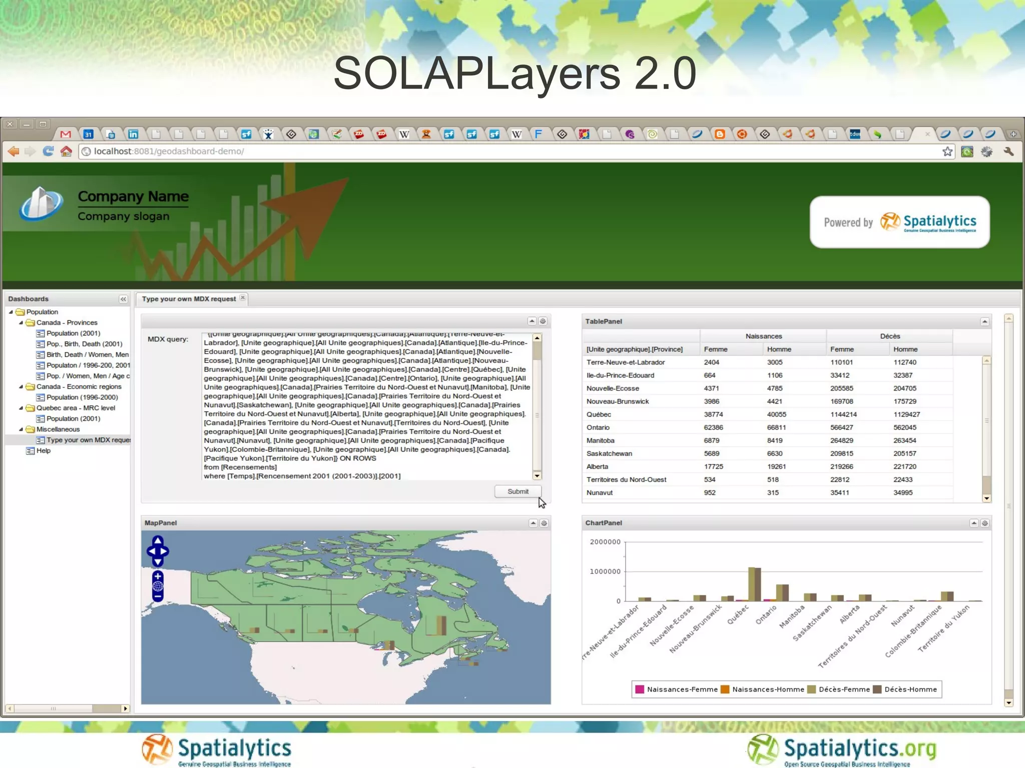Click the Powered by Spatialytics logo
This screenshot has width=1025, height=768.
[899, 222]
